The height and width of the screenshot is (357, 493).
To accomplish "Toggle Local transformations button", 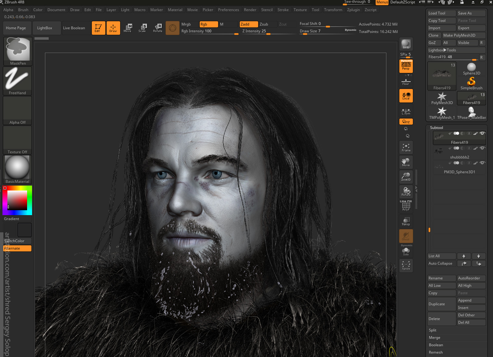I will tap(406, 96).
